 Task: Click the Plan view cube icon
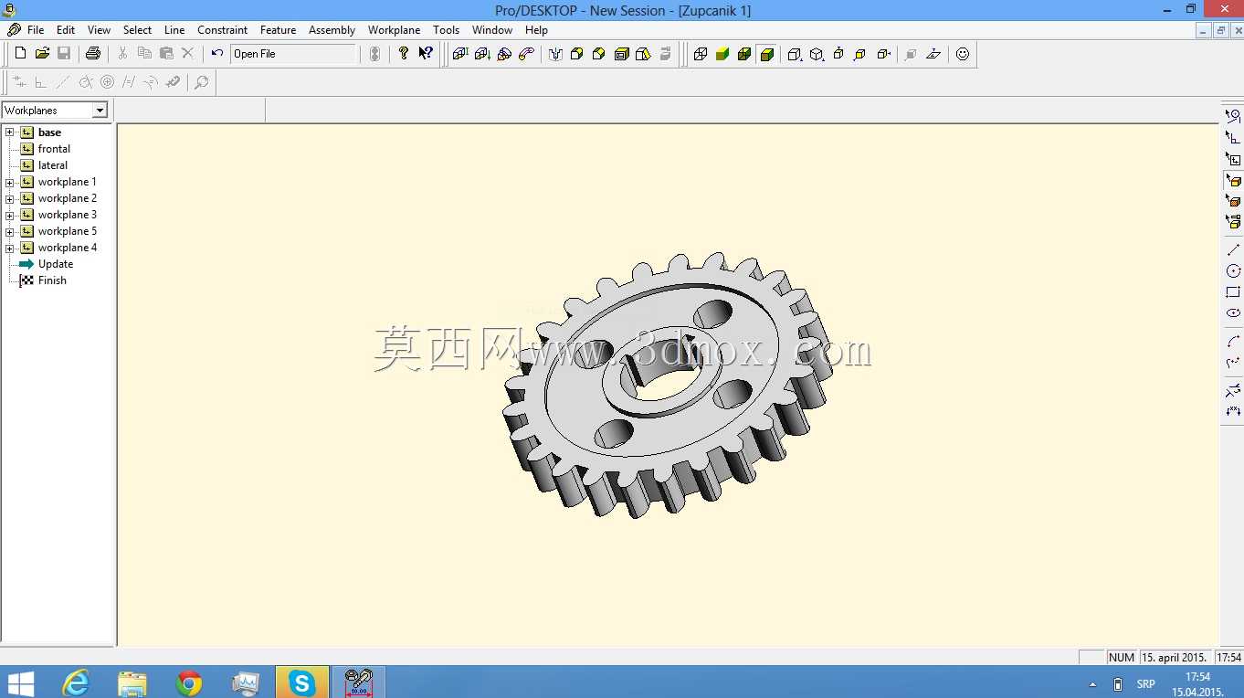tap(838, 54)
